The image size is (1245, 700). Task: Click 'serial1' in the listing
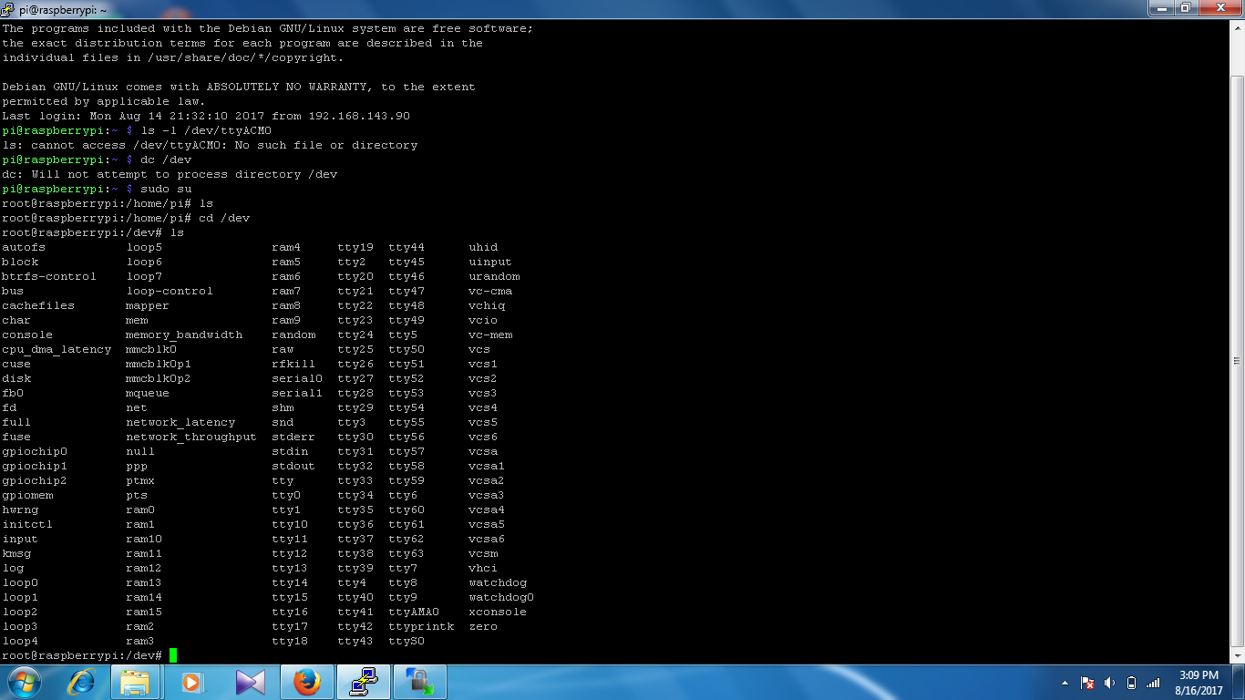[x=297, y=393]
